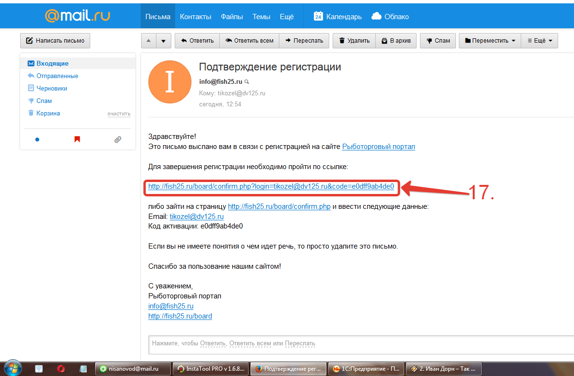Select the Спам folder in sidebar

44,101
